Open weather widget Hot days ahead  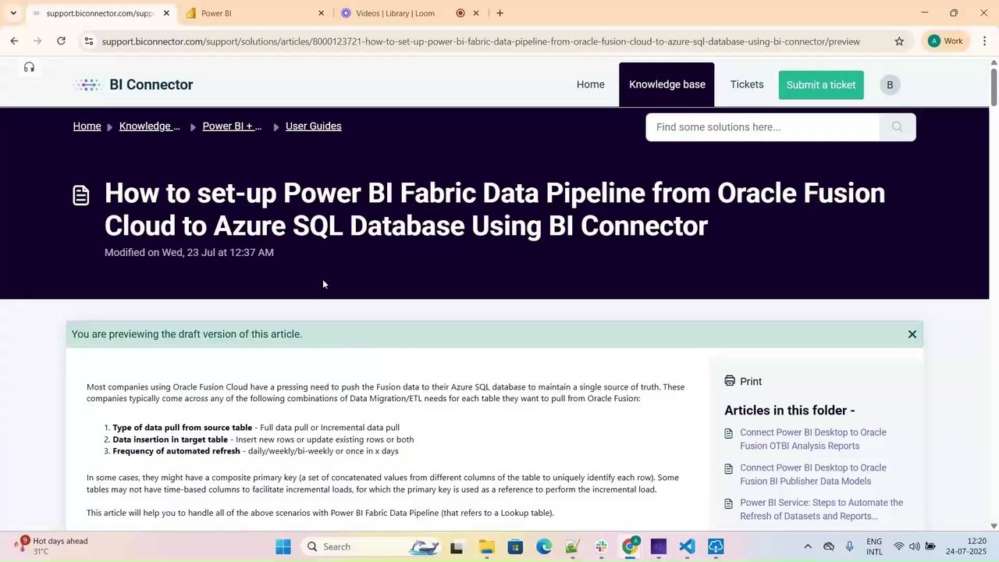click(x=52, y=546)
